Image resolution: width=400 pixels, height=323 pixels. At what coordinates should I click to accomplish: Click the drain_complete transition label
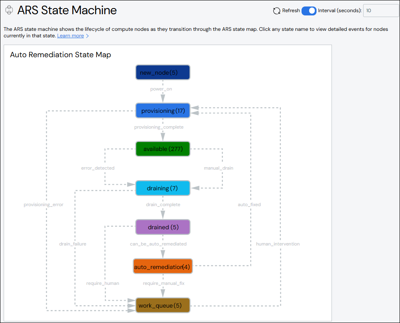click(163, 205)
